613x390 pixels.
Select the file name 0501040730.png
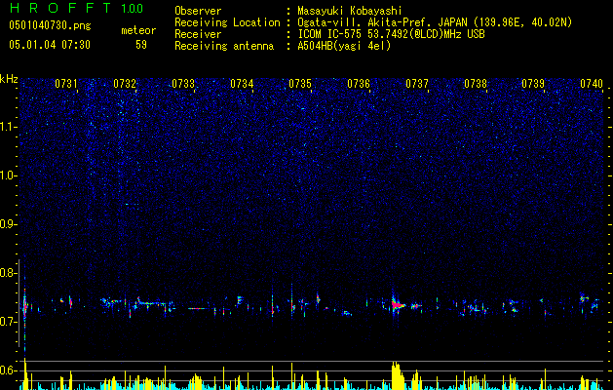click(50, 25)
